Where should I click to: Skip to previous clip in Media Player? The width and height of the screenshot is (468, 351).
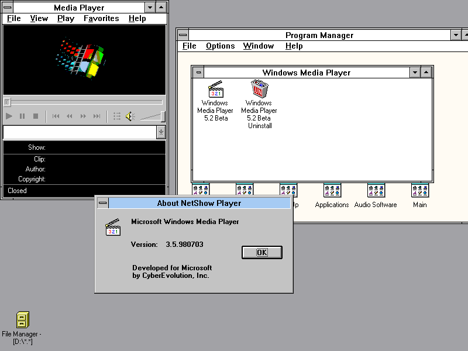point(56,116)
